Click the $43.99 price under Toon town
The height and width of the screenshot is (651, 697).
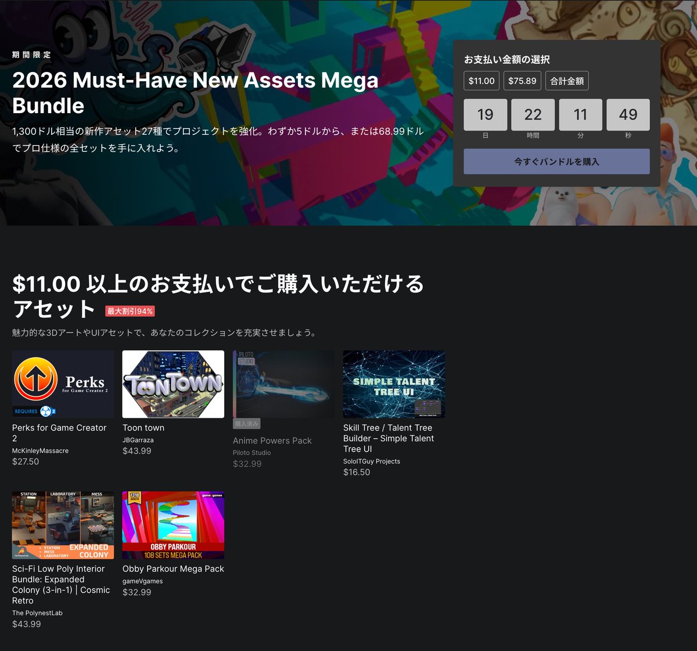click(137, 451)
